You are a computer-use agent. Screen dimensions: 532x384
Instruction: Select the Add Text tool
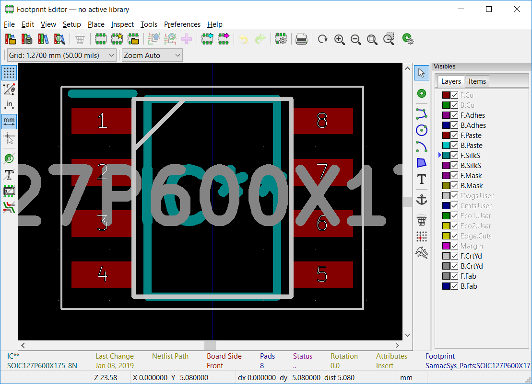422,179
